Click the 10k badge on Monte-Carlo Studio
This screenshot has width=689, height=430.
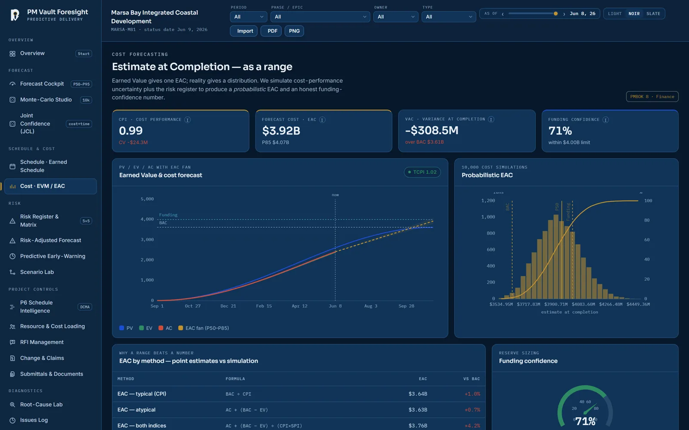pos(86,100)
